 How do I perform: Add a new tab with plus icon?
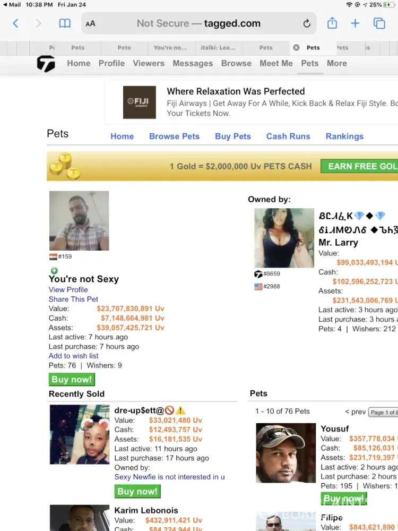(355, 23)
